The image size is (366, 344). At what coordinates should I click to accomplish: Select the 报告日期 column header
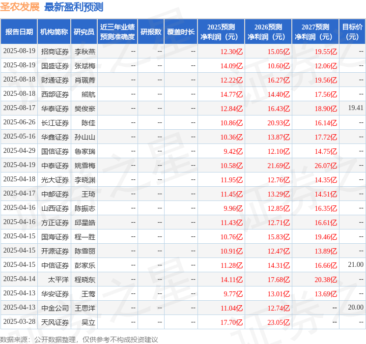tap(19, 31)
